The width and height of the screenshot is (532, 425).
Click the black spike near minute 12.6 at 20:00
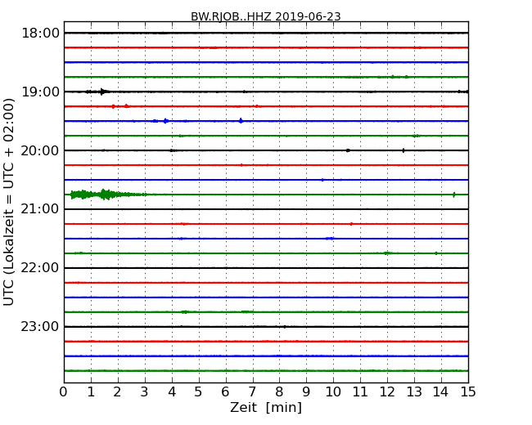404,150
